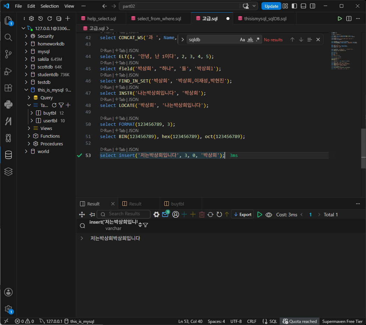Click Run above the FORMAT query line
Viewport: 366px width, 325px height.
coord(106,118)
